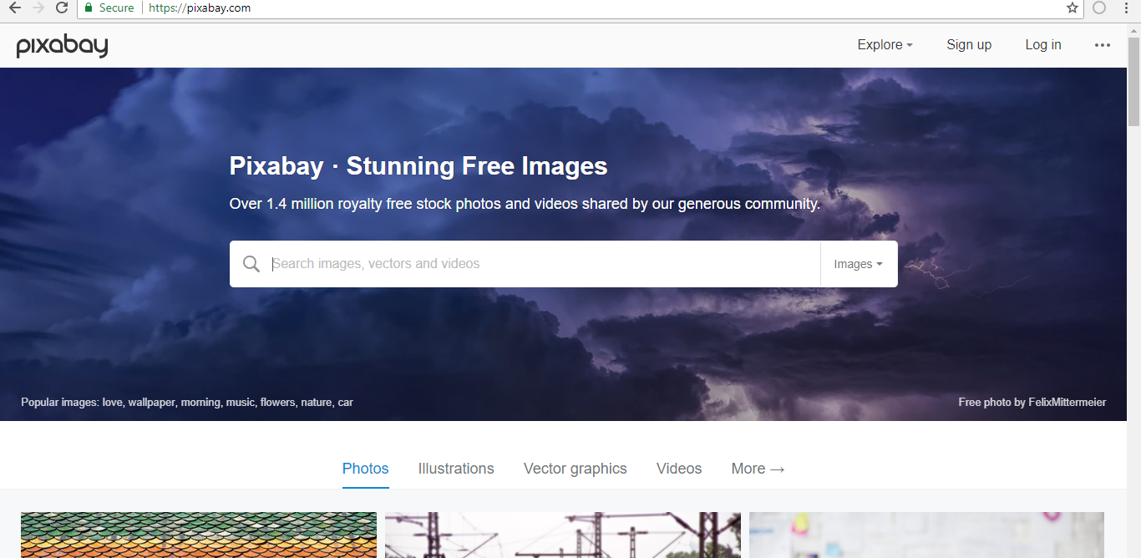Click the page vertical scrollbar thumb
Viewport: 1141px width, 558px height.
tap(1133, 81)
